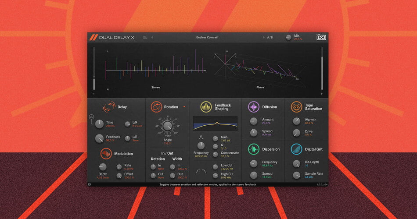The image size is (417, 219).
Task: Click the Rotation module icon
Action: click(x=156, y=106)
